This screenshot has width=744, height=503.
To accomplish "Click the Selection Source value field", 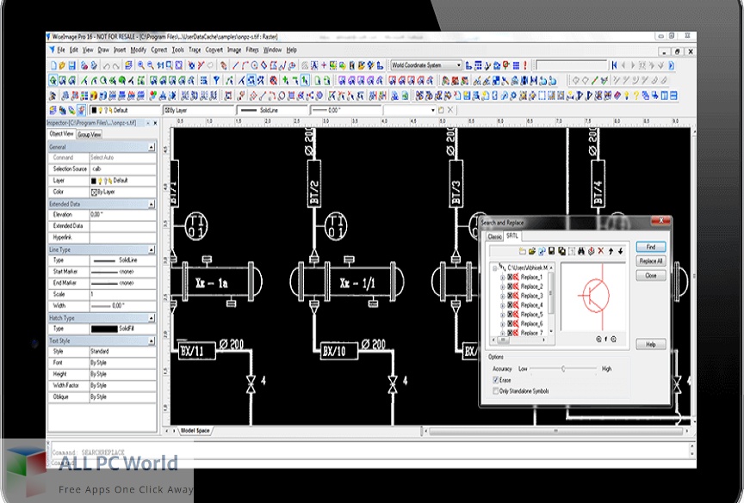I will 122,169.
